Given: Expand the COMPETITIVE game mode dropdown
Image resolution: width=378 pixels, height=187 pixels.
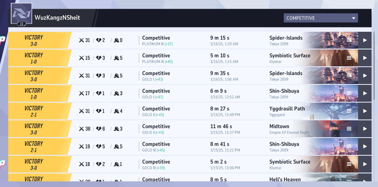Looking at the screenshot, I should tap(321, 18).
